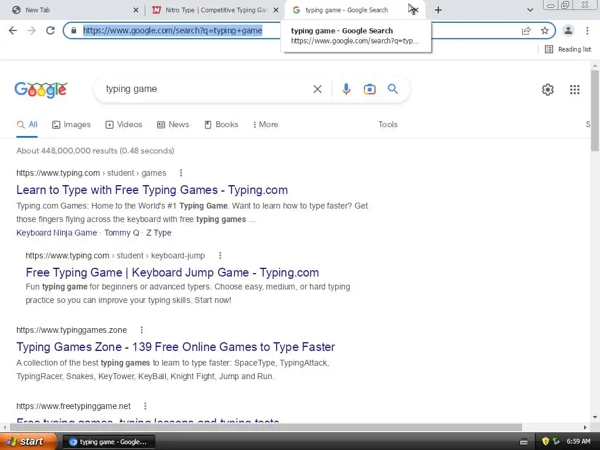This screenshot has height=450, width=600.
Task: Open options for typing.com student games result
Action: 181,173
